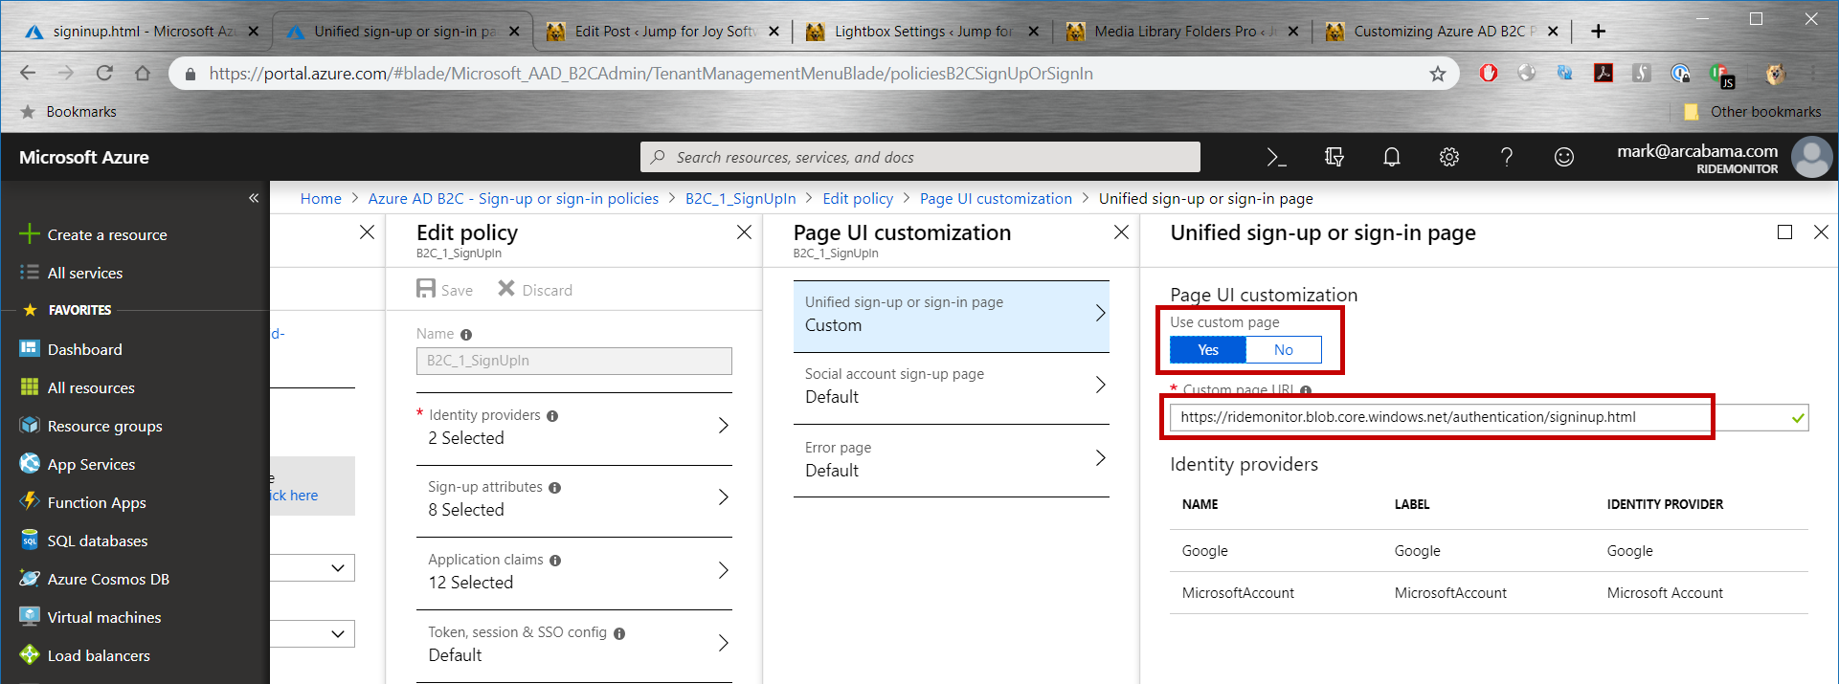Viewport: 1839px width, 684px height.
Task: Click B2C_1_SignUpIn in the breadcrumb
Action: [x=741, y=199]
